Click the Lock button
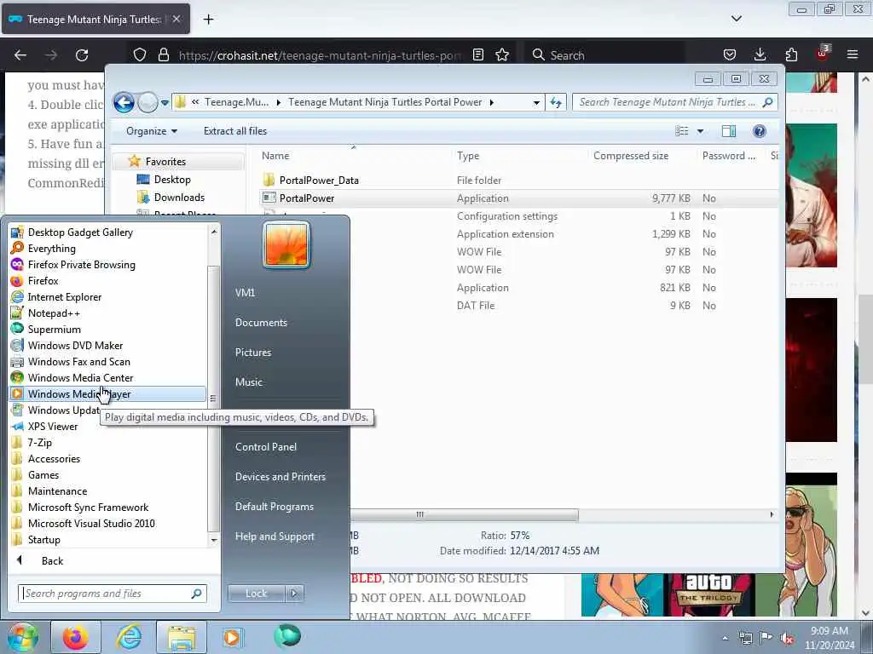Image resolution: width=873 pixels, height=654 pixels. pos(256,594)
